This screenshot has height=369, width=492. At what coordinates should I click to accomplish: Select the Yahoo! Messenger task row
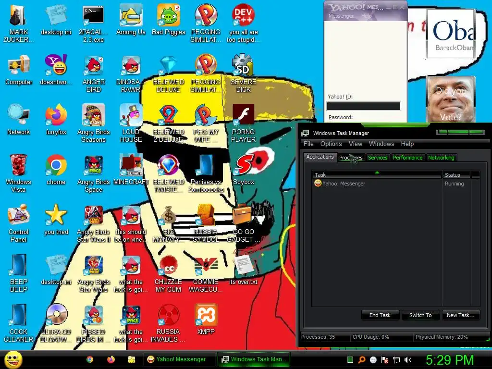tap(396, 183)
